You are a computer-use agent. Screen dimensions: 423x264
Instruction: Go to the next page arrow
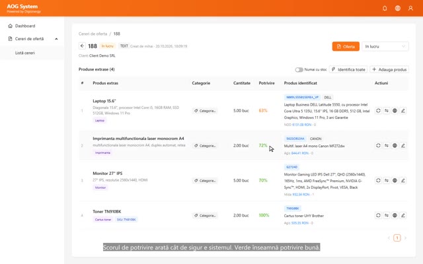click(x=405, y=238)
